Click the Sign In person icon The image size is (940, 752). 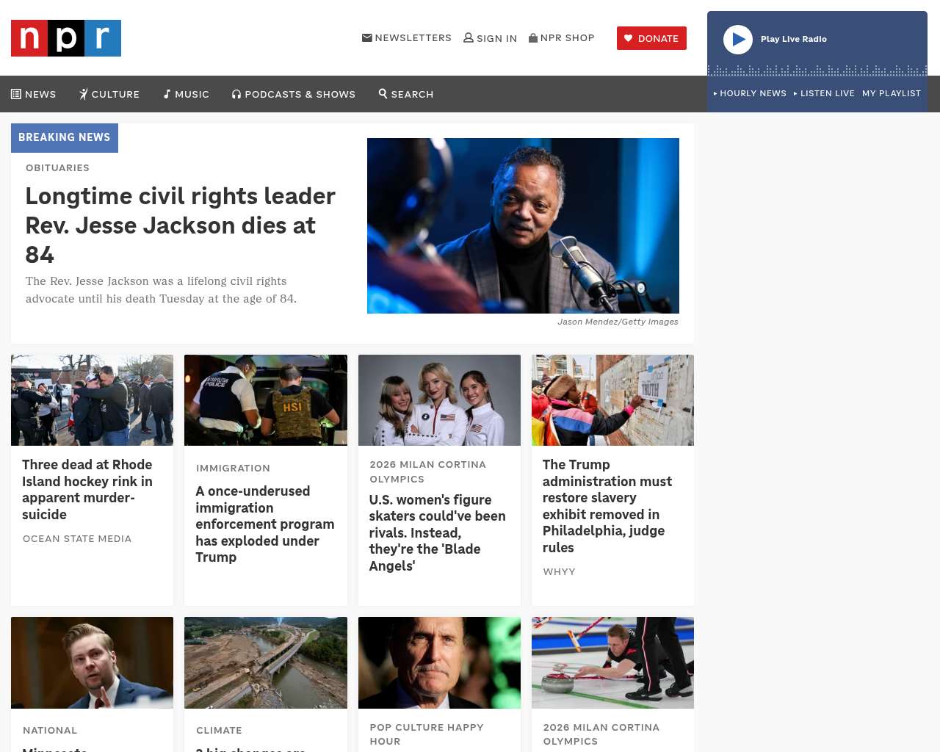[x=469, y=37]
